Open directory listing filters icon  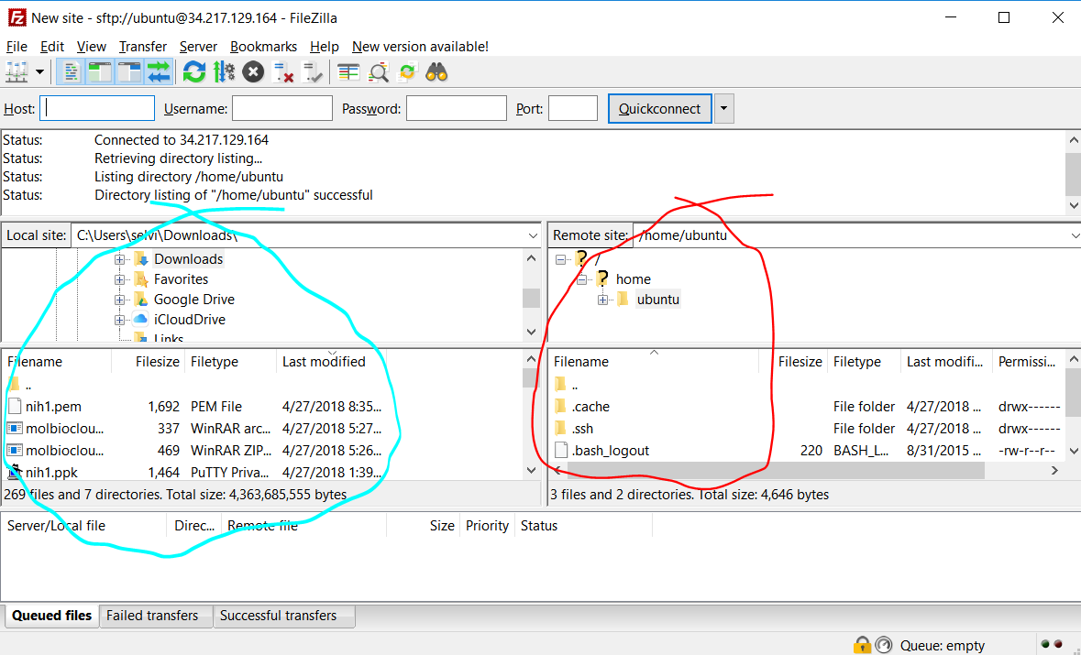point(348,71)
